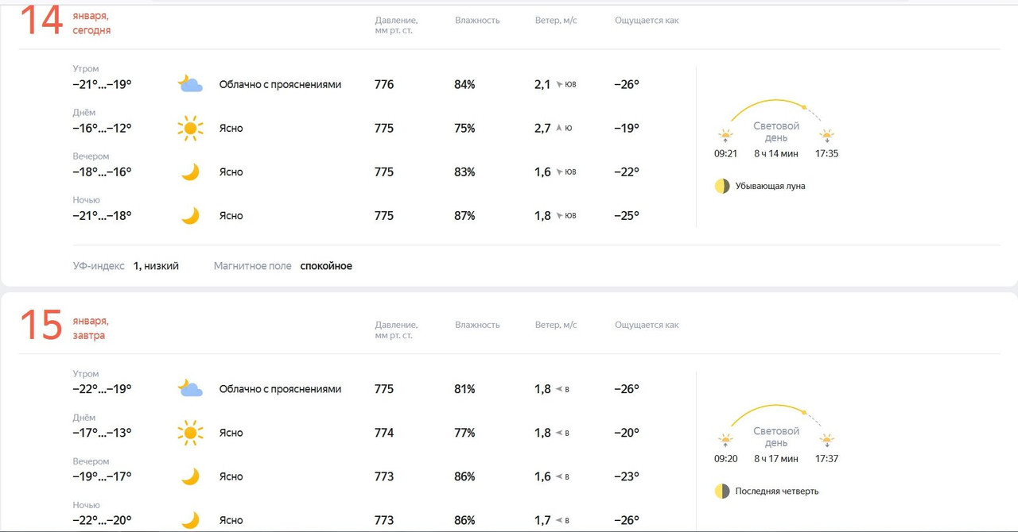Click the sunrise icon above 09:21
Image resolution: width=1018 pixels, height=532 pixels.
[725, 136]
